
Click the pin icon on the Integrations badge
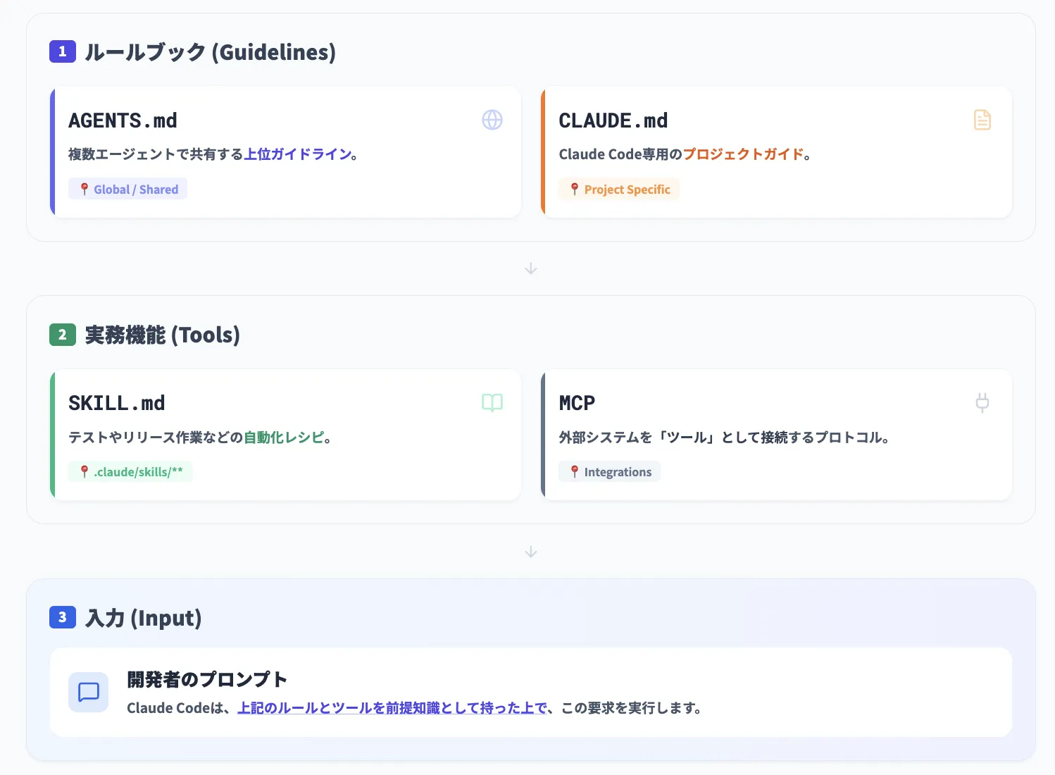pos(573,471)
